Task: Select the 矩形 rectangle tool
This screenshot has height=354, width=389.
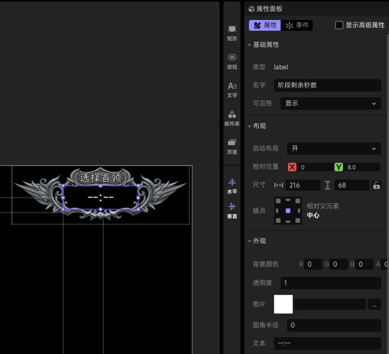Action: pyautogui.click(x=232, y=33)
